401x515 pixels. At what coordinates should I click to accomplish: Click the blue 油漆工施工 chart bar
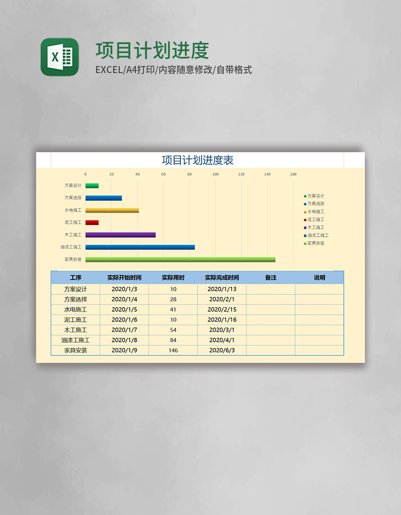[x=140, y=246]
